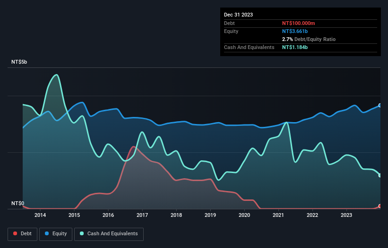Click the red Debt legend dot
This screenshot has width=388, height=248.
15,233
